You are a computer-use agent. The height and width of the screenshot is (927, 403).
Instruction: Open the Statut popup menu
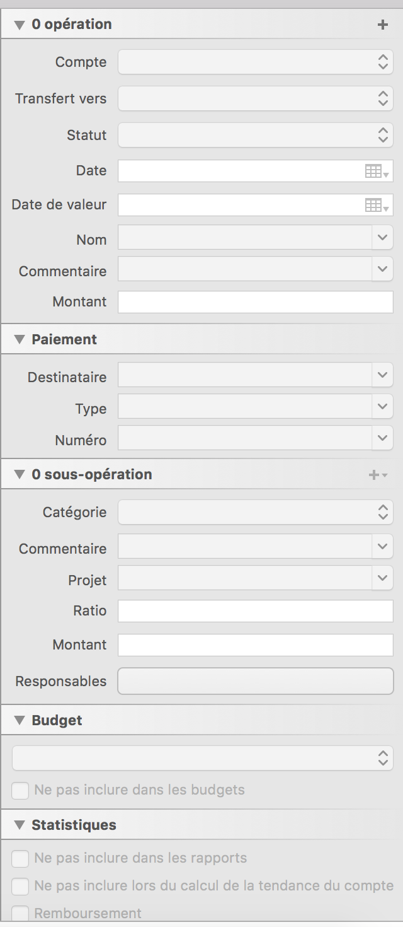256,135
